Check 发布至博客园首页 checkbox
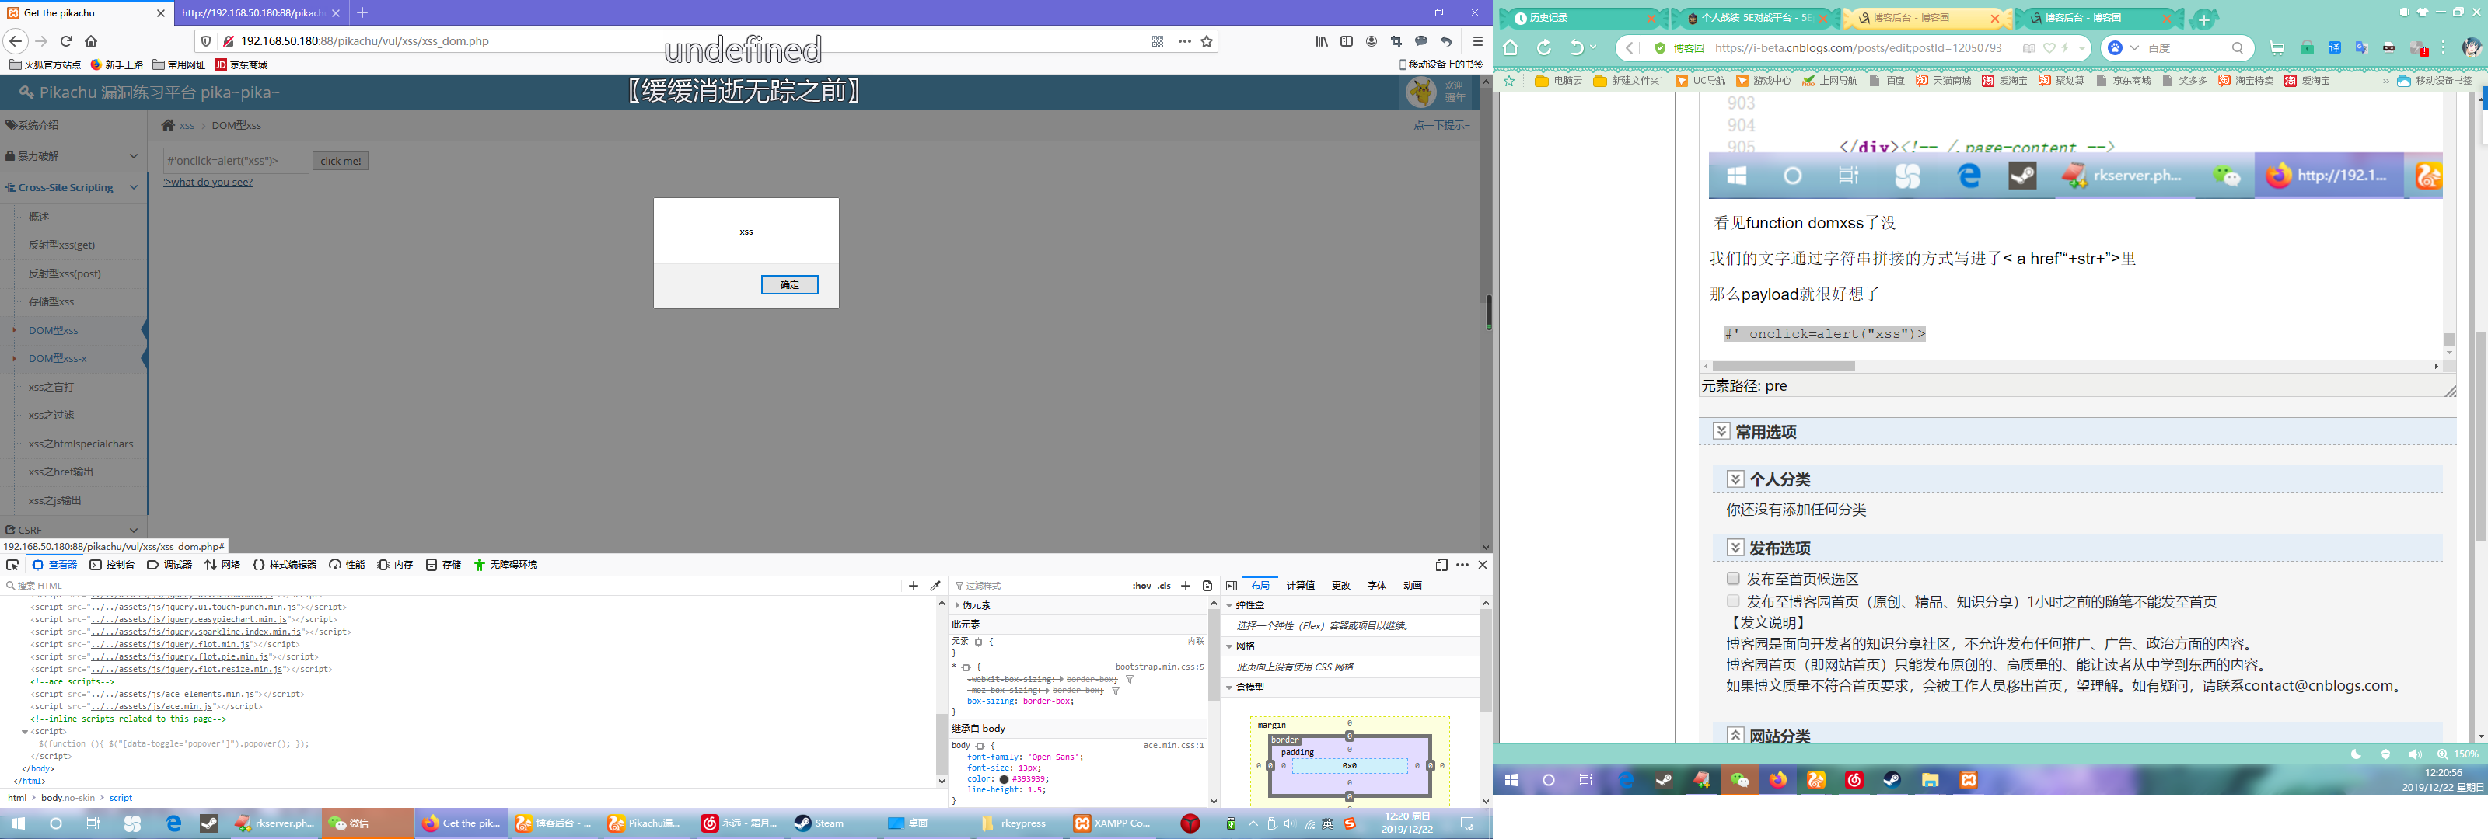The height and width of the screenshot is (839, 2488). 1733,601
